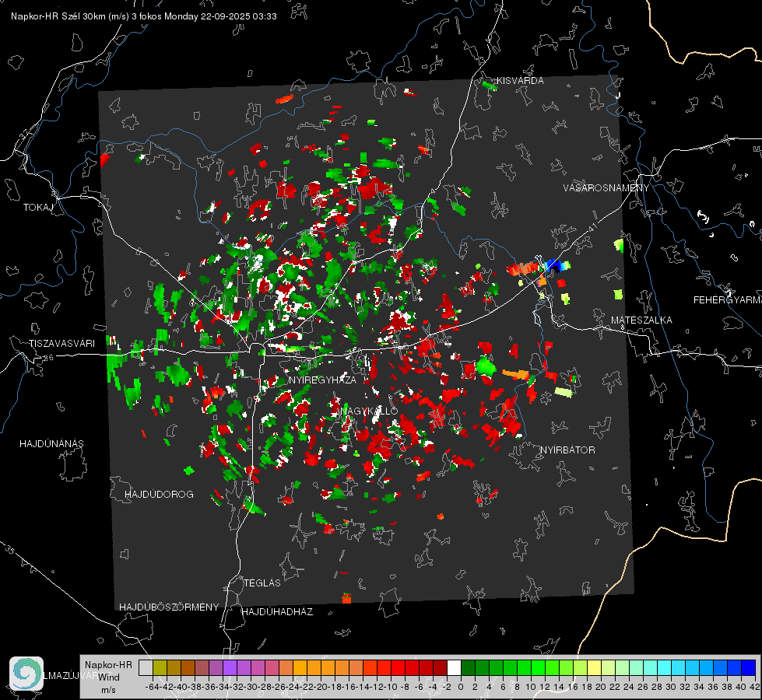Click the MÁTÉSZALKA town label
This screenshot has height=700, width=762.
tap(641, 320)
